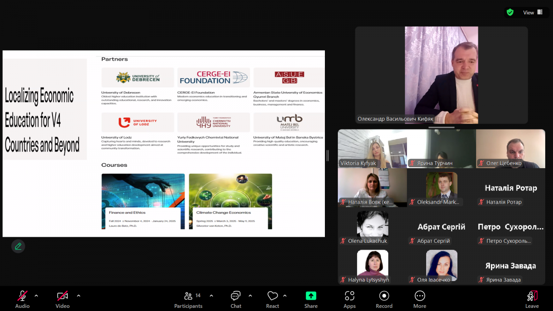553x311 pixels.
Task: Open the More options menu
Action: (x=419, y=299)
